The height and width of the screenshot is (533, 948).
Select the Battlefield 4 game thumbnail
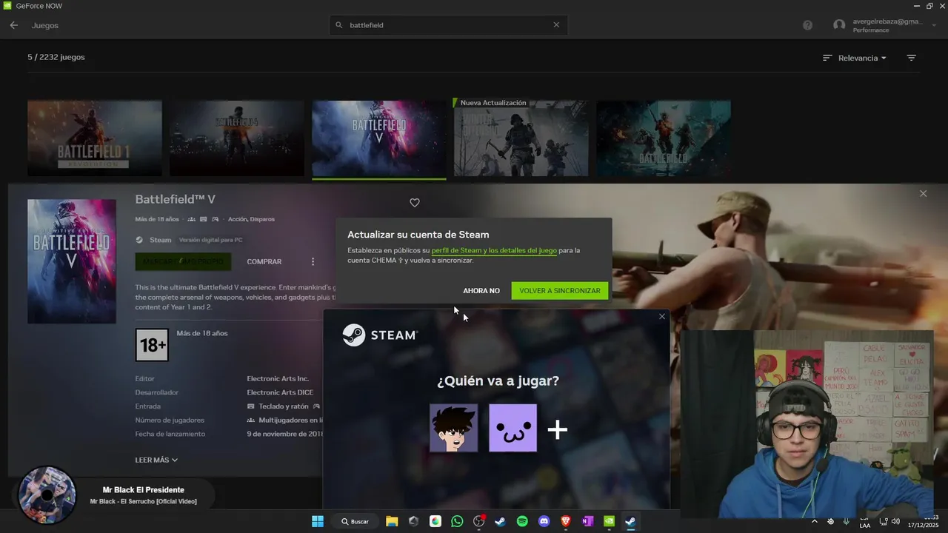point(237,138)
